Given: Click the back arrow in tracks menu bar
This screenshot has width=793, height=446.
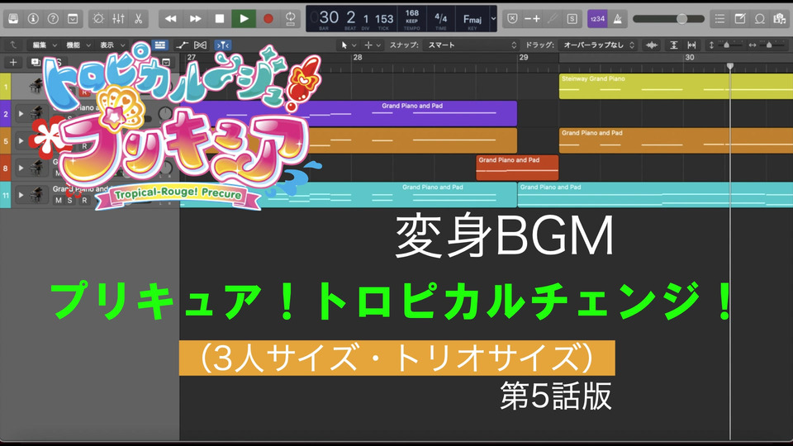Looking at the screenshot, I should click(12, 45).
